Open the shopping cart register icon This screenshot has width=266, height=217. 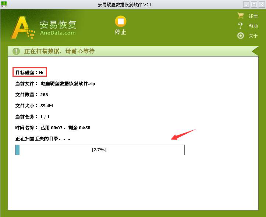241,16
